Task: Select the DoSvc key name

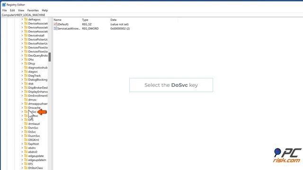Action: (32, 112)
